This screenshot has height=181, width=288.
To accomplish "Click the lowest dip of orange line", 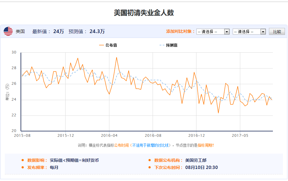I will (x=218, y=113).
